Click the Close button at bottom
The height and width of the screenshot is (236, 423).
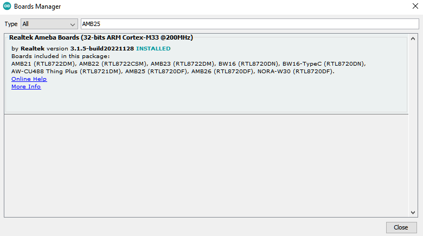pos(401,227)
